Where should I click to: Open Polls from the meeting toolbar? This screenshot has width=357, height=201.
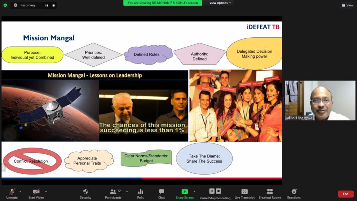[140, 192]
